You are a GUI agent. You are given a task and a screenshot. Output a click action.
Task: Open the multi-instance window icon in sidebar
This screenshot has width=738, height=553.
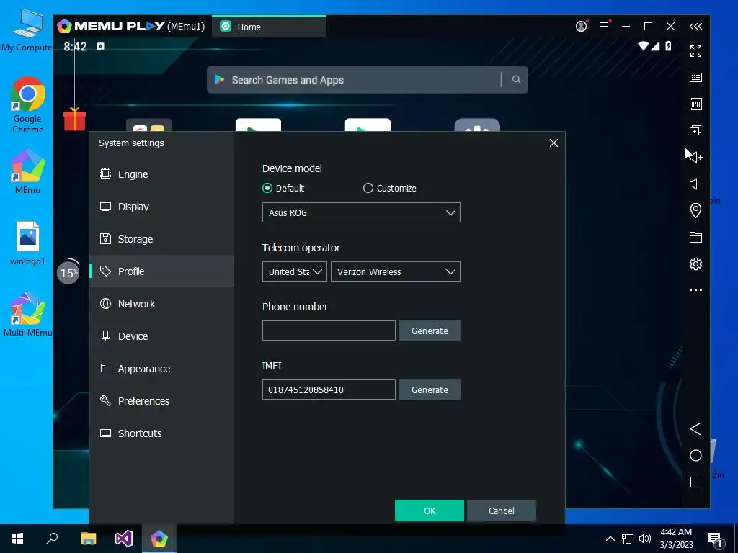[x=695, y=130]
